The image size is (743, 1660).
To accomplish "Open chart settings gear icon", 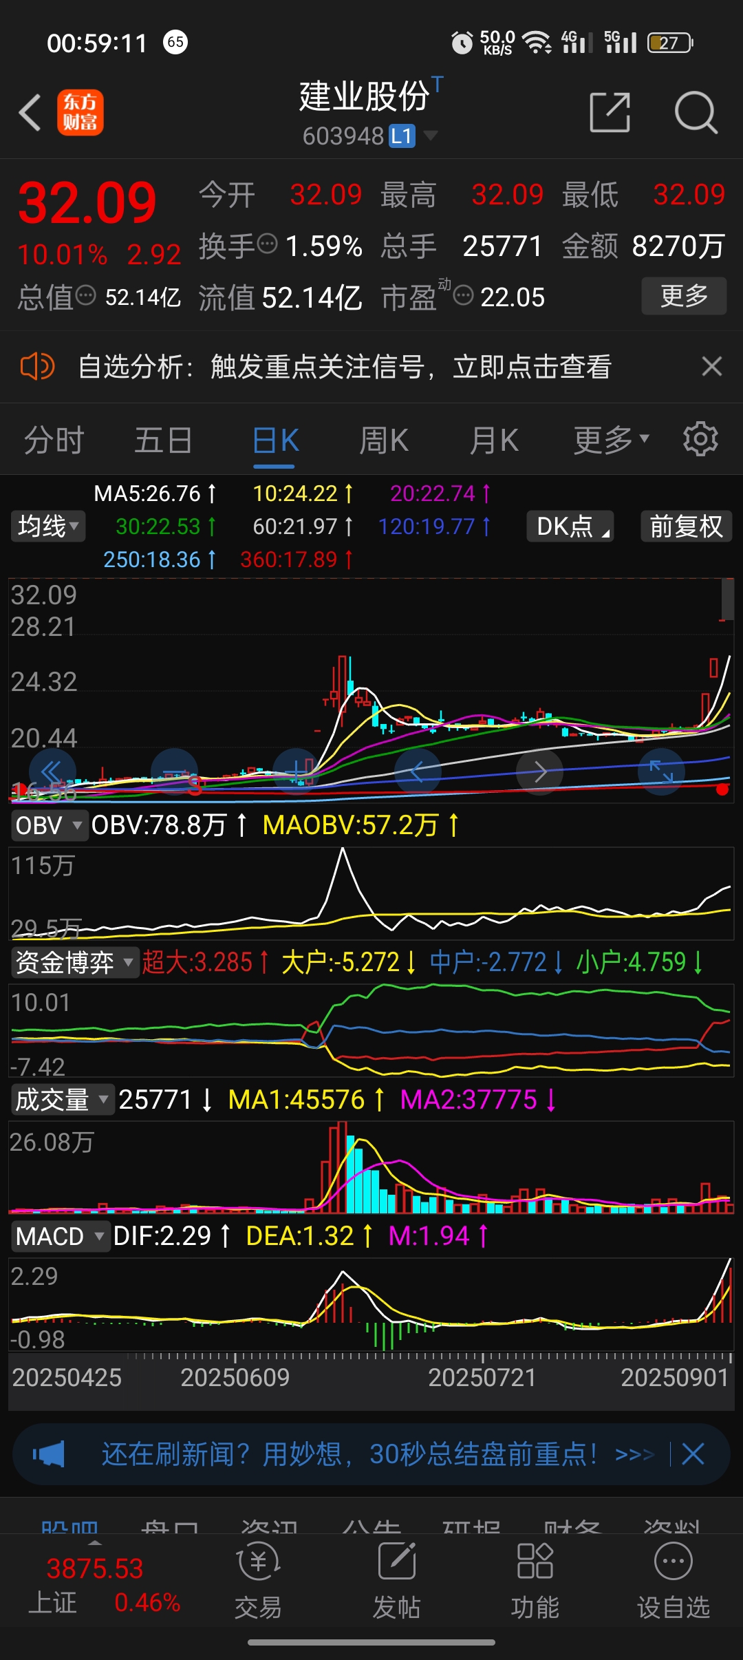I will [700, 439].
